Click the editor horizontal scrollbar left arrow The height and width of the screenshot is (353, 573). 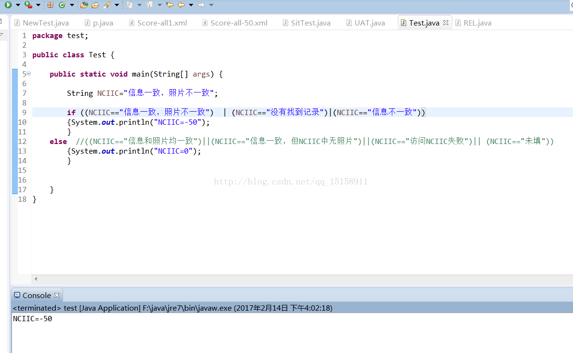(x=36, y=279)
